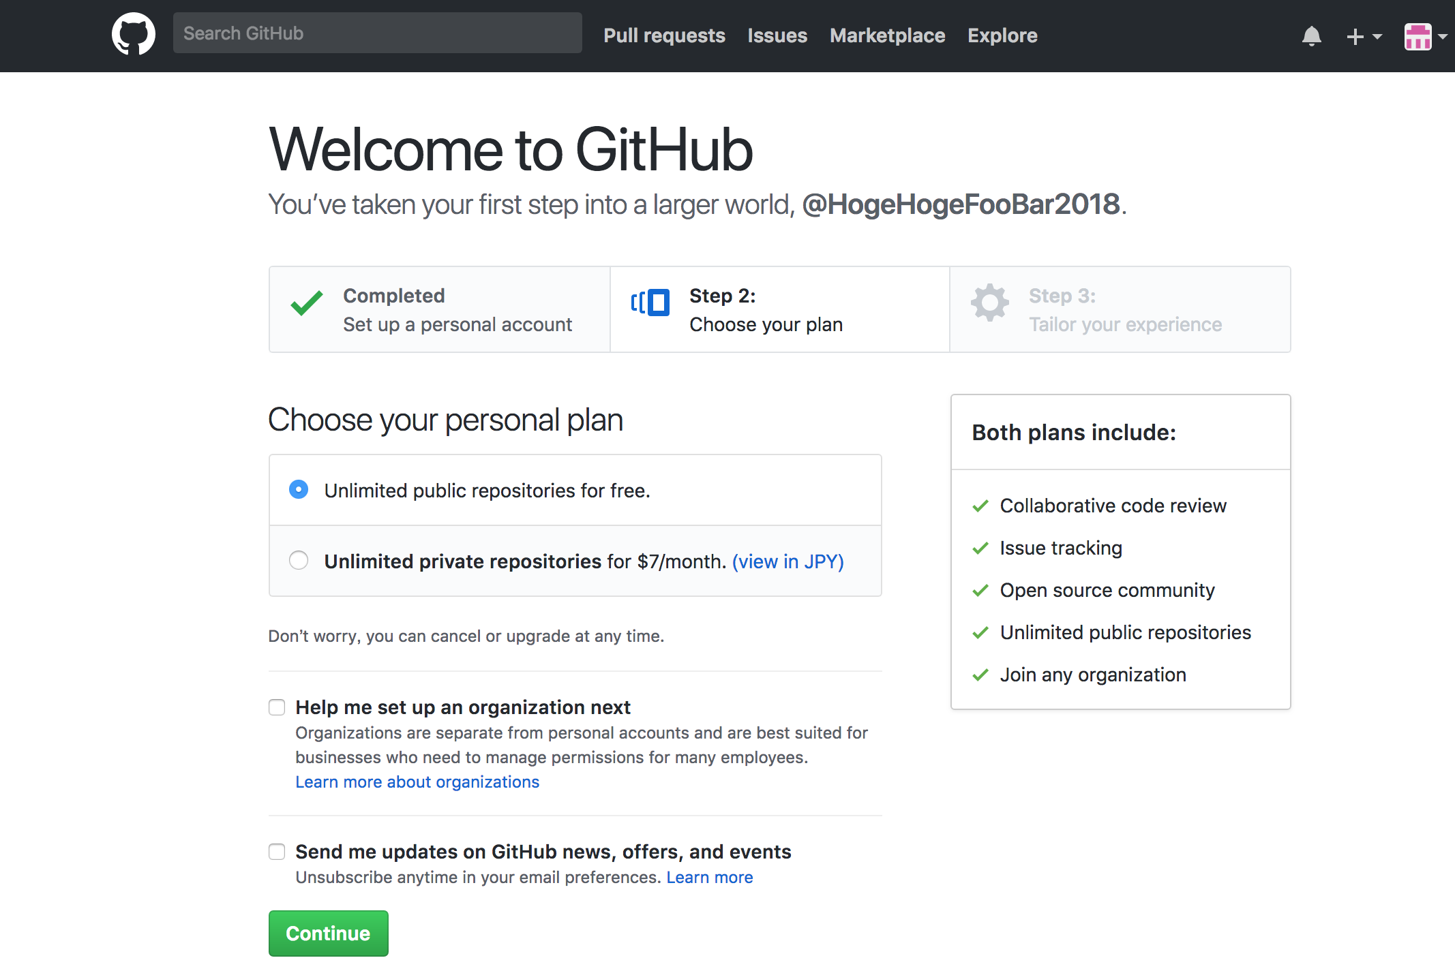1455x973 pixels.
Task: Click the 'Both plans include:' heading
Action: coord(1074,433)
